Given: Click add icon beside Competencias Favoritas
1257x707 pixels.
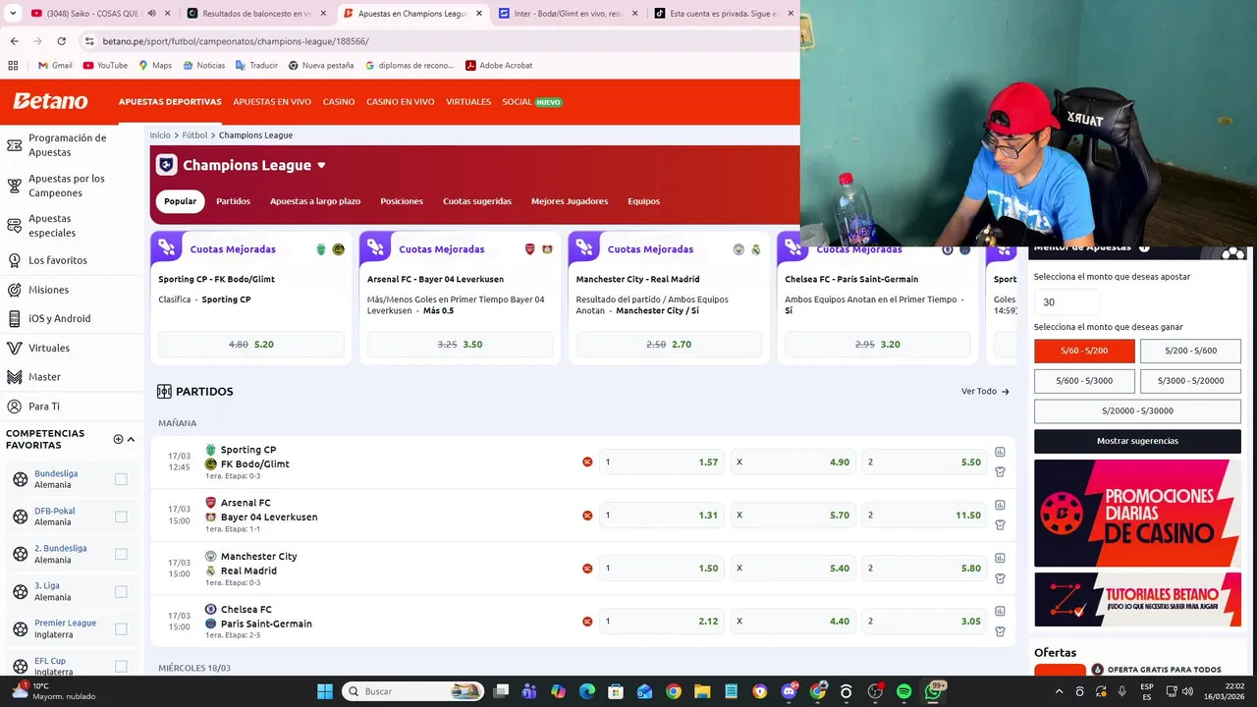Looking at the screenshot, I should click(118, 439).
